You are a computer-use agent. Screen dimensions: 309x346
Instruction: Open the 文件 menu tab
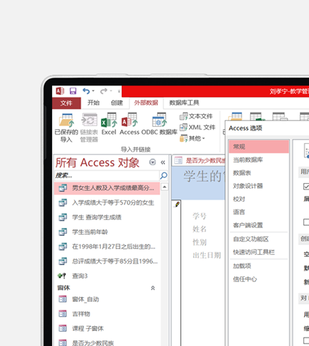tap(66, 103)
